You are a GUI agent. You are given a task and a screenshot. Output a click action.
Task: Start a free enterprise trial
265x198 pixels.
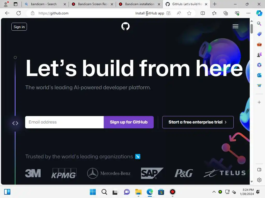(198, 122)
